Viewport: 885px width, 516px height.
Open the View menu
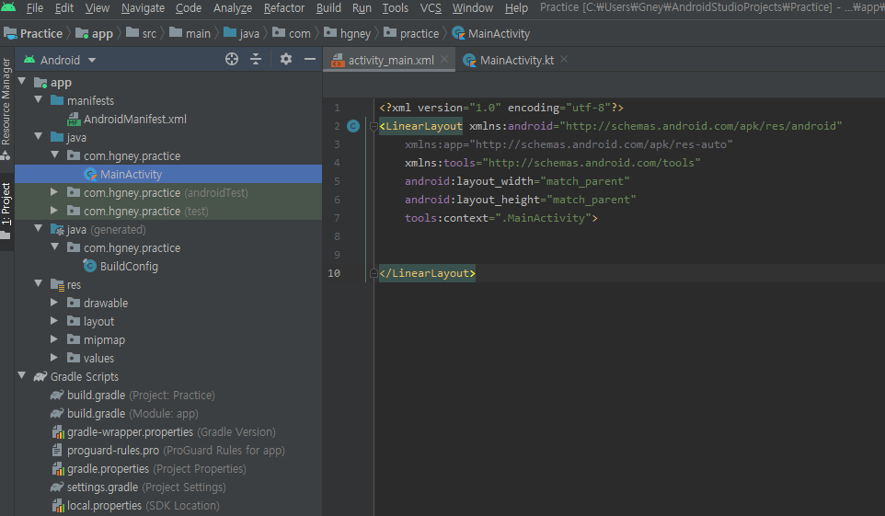click(x=98, y=8)
